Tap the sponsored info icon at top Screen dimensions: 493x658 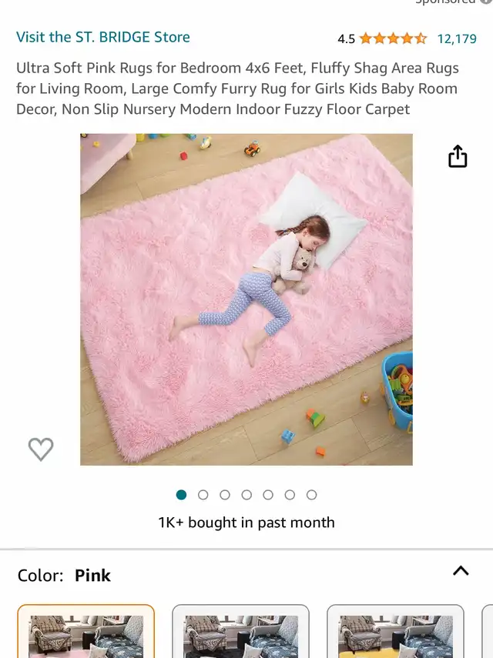click(x=487, y=2)
